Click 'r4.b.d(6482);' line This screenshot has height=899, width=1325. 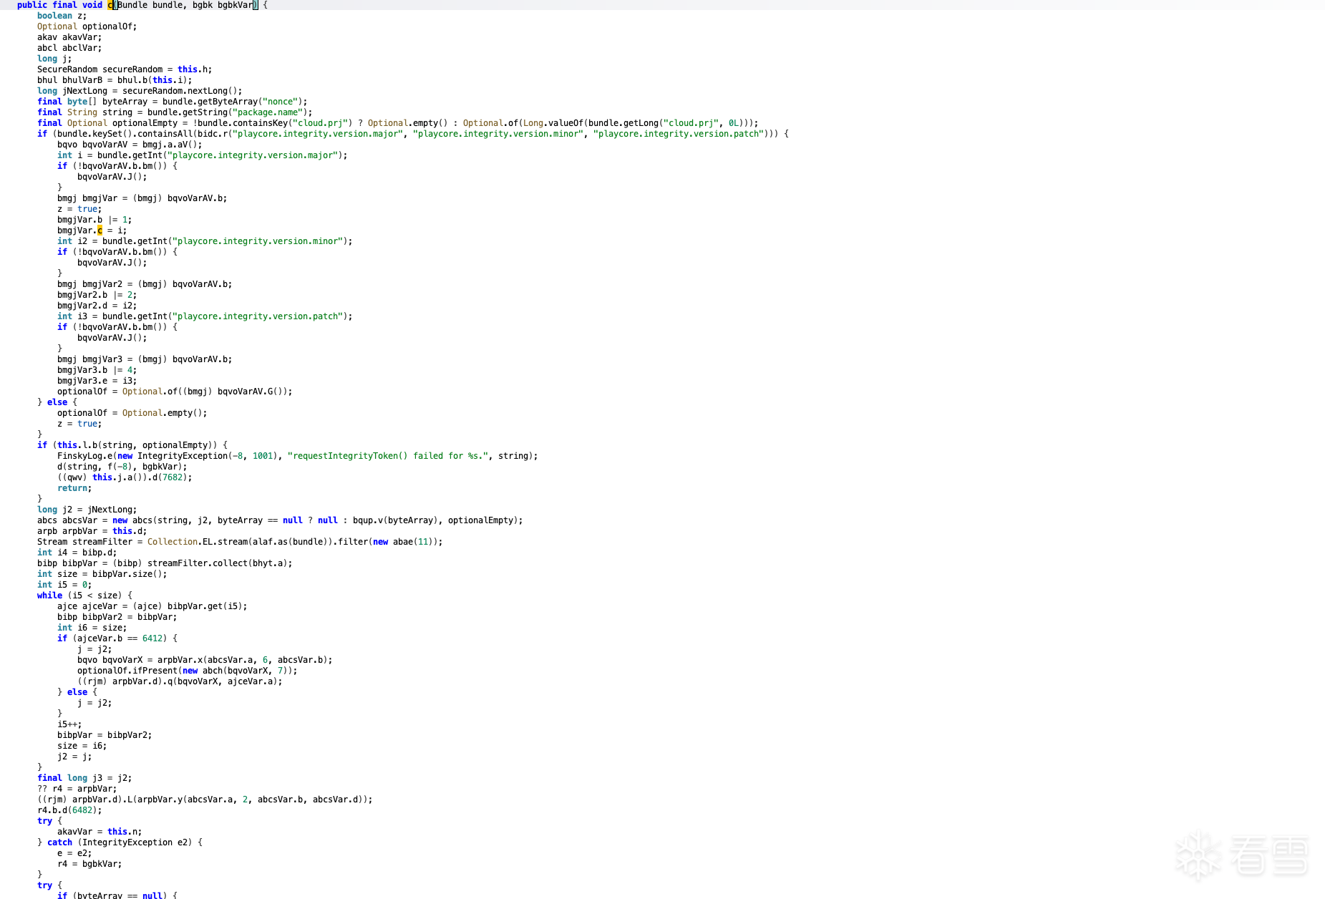pyautogui.click(x=69, y=810)
